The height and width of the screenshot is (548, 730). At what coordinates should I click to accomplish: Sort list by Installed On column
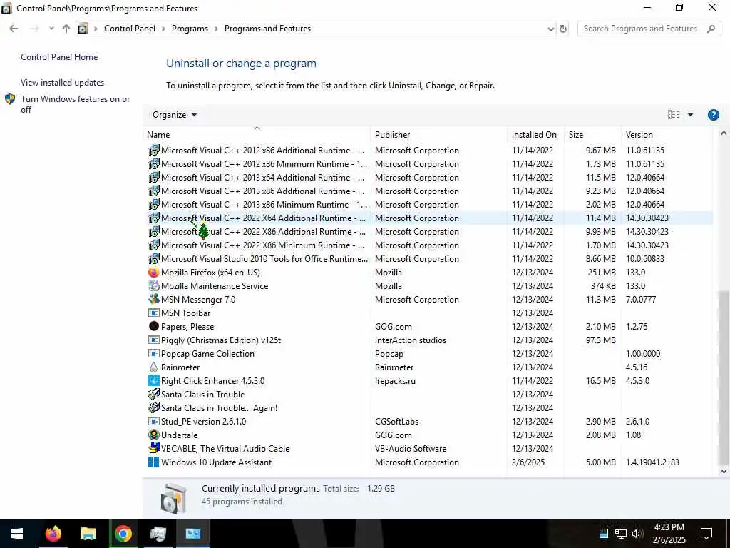[x=535, y=135]
